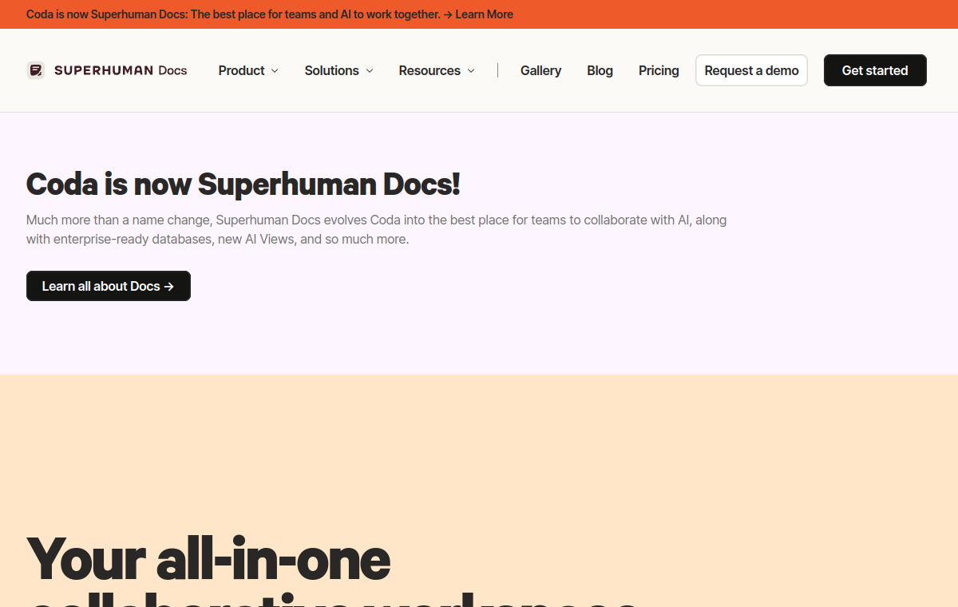This screenshot has height=607, width=958.
Task: Click the SUPERHUMAN Docs wordmark
Action: click(x=121, y=70)
